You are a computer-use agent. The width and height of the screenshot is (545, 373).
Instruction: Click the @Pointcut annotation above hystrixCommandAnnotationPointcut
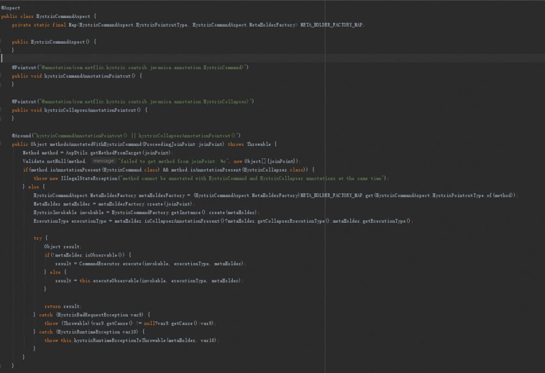click(x=24, y=68)
